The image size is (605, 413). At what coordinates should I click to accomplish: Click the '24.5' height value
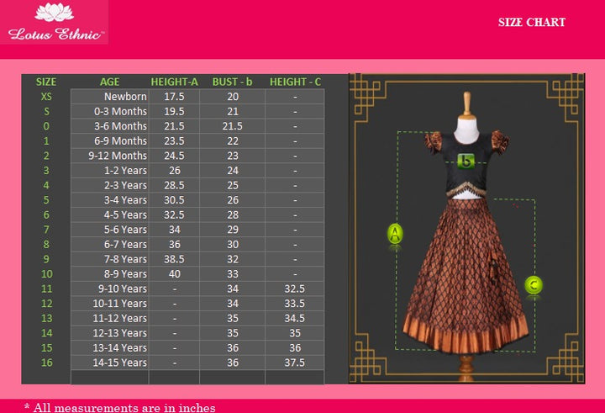tap(174, 156)
